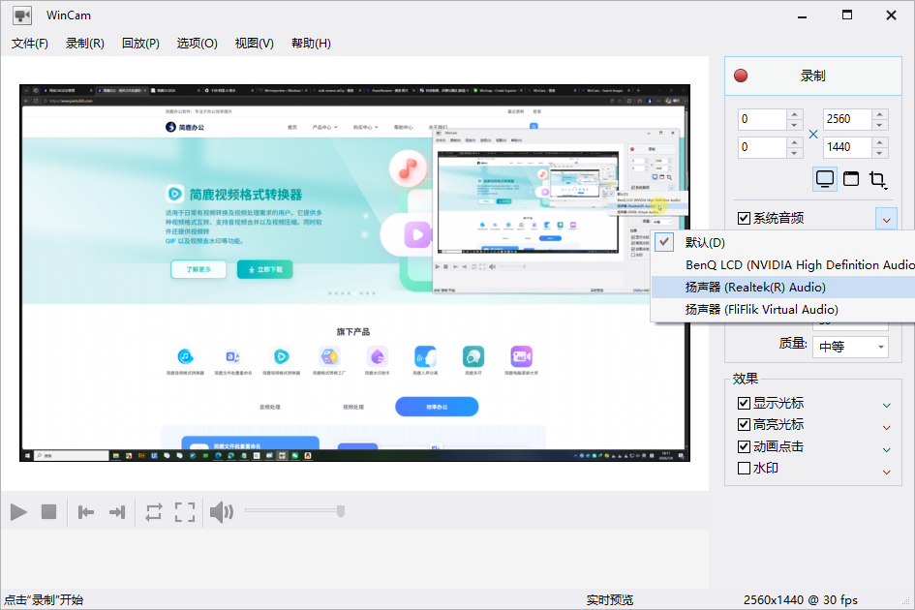Expand 动画点击 options chevron
The width and height of the screenshot is (915, 610).
point(886,449)
